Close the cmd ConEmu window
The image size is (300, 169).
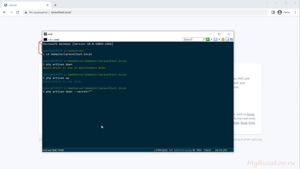(x=229, y=34)
